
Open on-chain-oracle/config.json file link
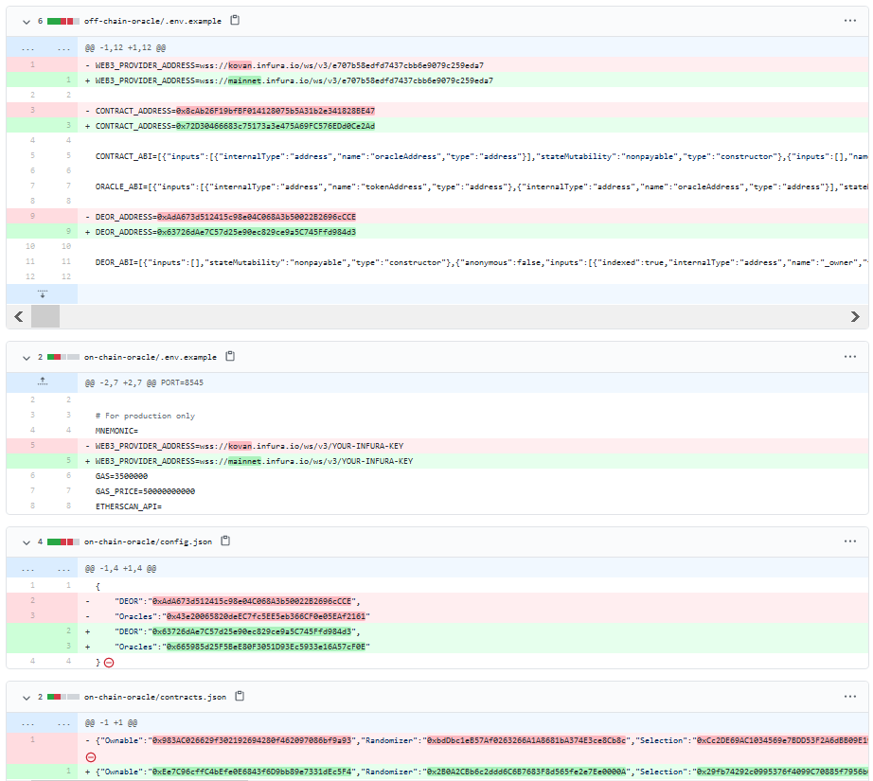(148, 541)
